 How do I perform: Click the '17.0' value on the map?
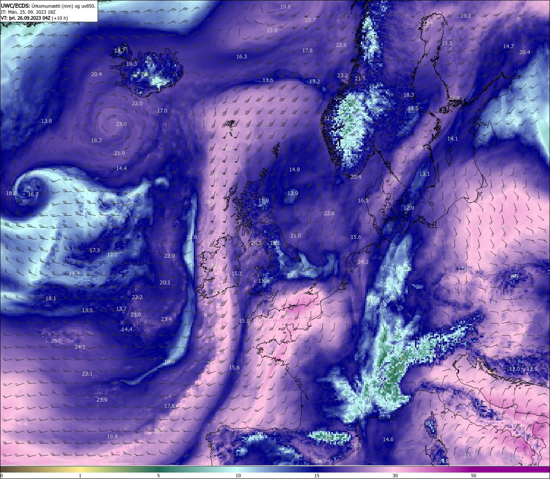[x=162, y=111]
